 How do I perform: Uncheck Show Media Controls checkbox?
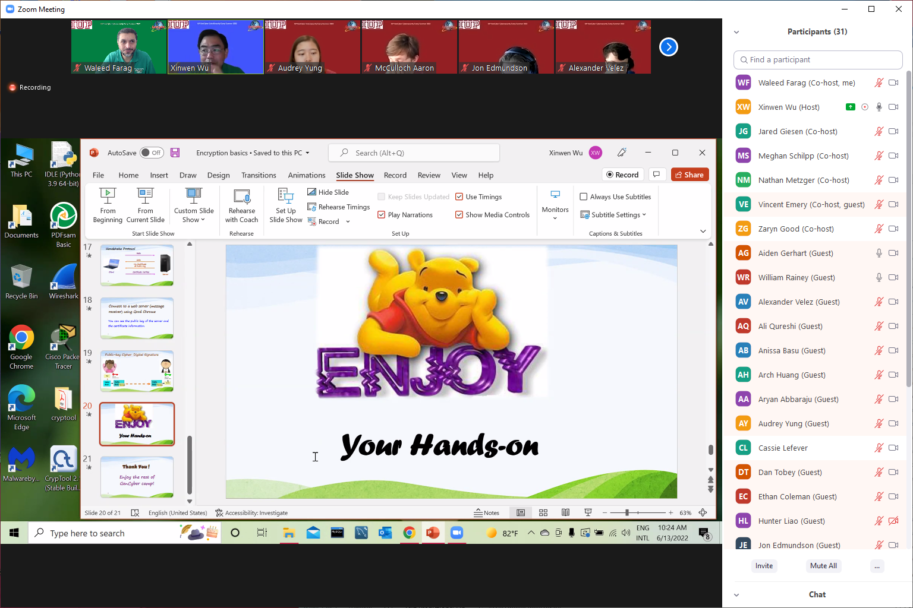(459, 215)
